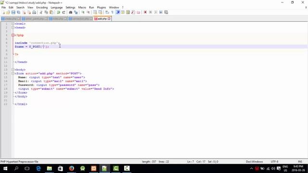The height and width of the screenshot is (173, 308).
Task: Click the Close document toolbar icon
Action: click(x=24, y=12)
